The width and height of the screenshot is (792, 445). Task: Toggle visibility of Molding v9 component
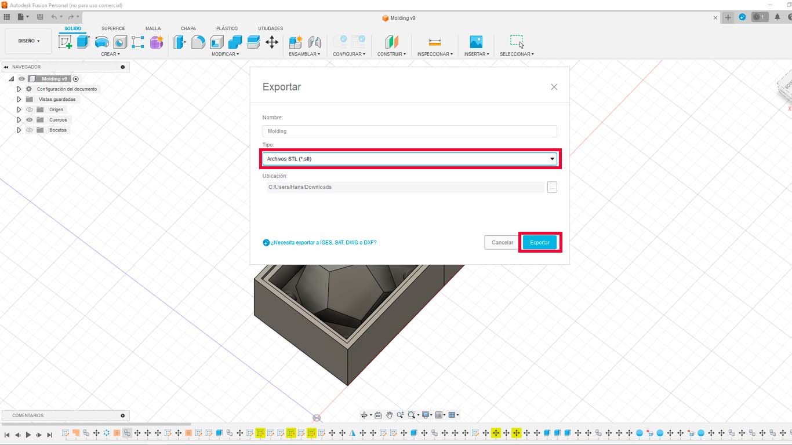click(21, 79)
